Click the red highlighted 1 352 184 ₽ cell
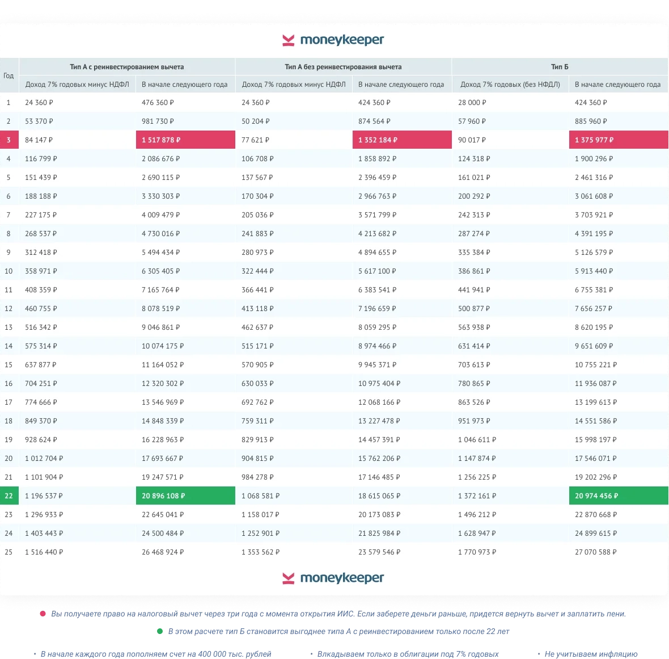The height and width of the screenshot is (659, 669). pyautogui.click(x=402, y=140)
